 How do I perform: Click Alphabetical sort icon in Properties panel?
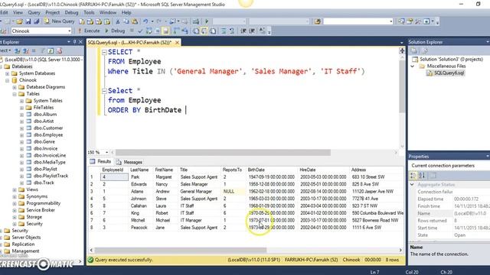coord(422,176)
